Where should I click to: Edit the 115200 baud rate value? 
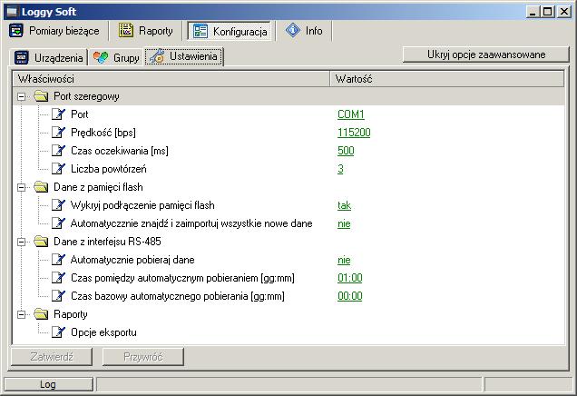click(354, 133)
